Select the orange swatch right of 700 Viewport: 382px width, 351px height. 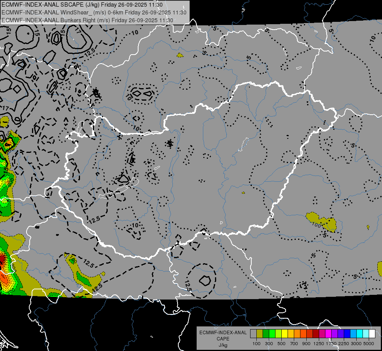(x=297, y=334)
